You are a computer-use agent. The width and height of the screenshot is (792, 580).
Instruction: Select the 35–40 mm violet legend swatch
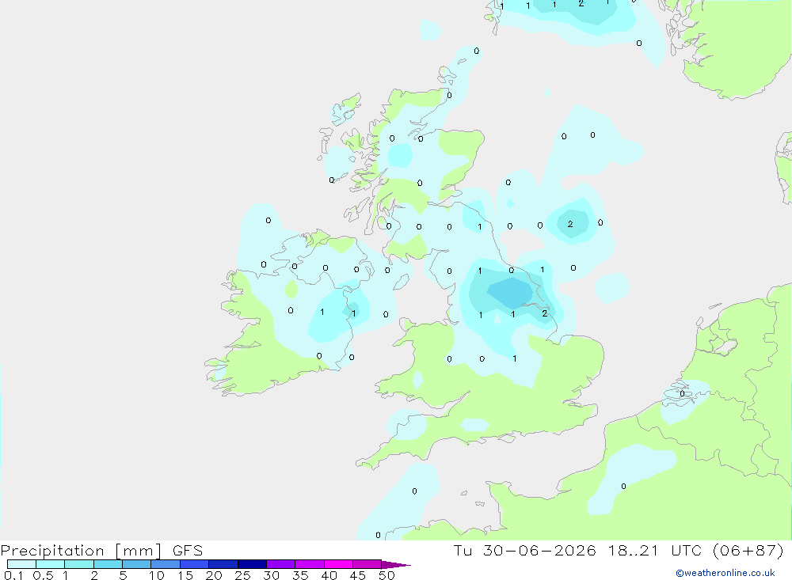point(310,564)
